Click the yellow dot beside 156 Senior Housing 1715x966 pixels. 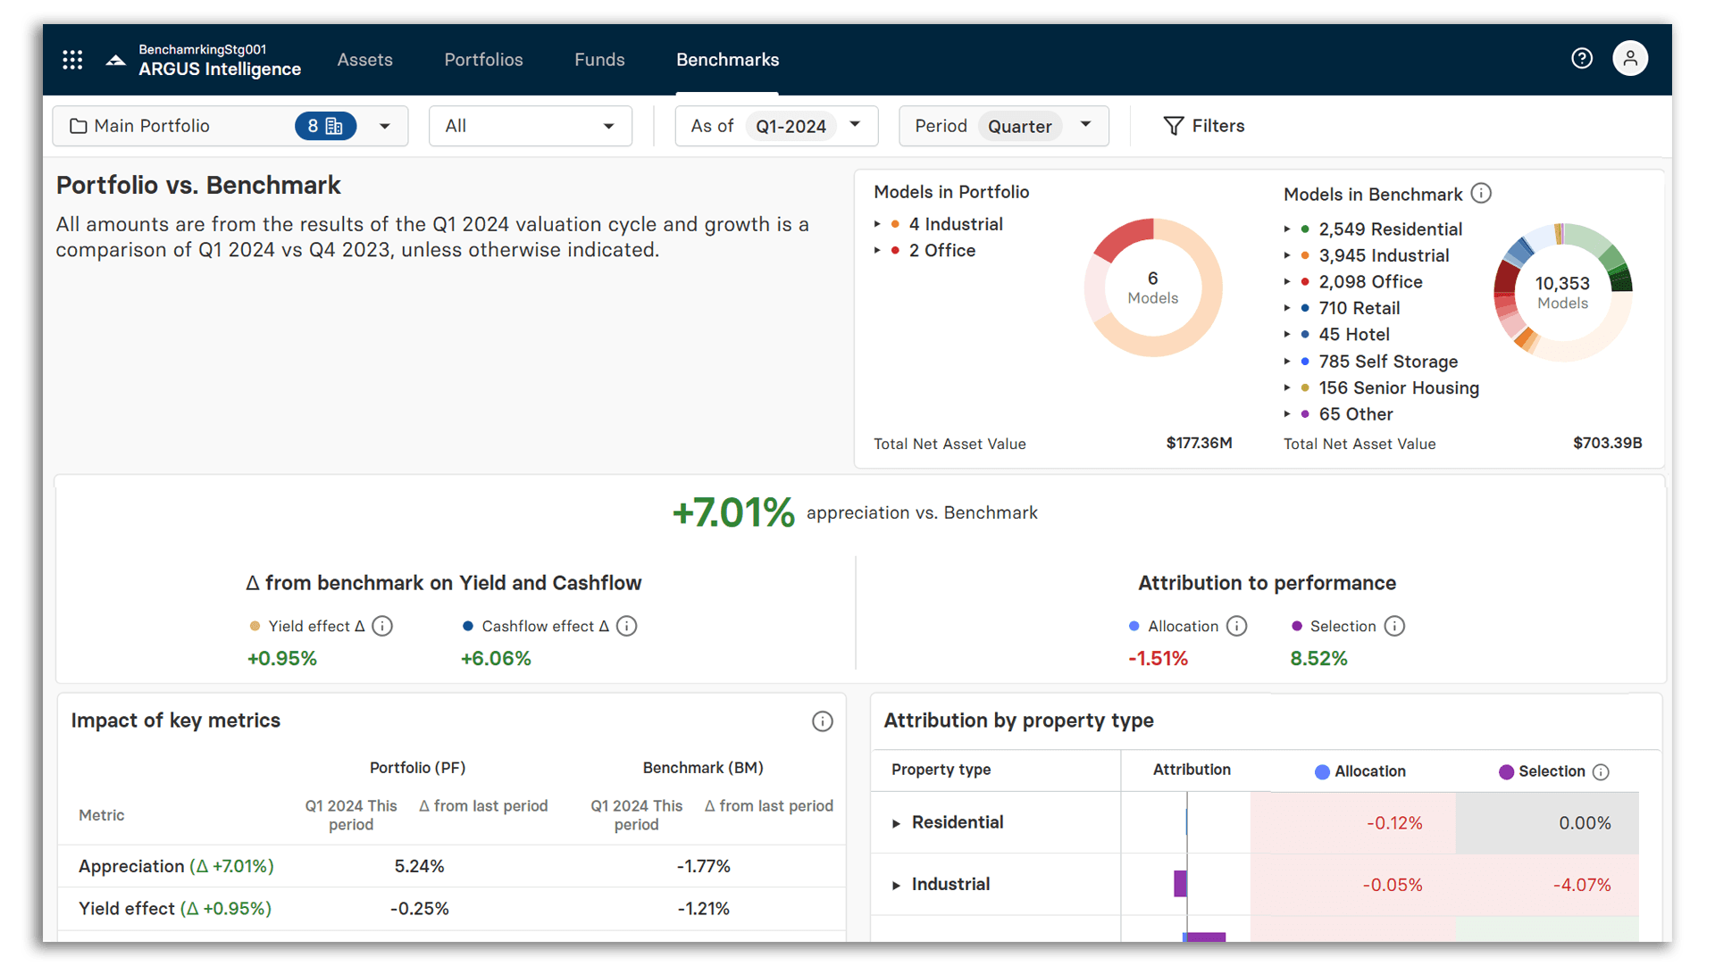tap(1304, 388)
